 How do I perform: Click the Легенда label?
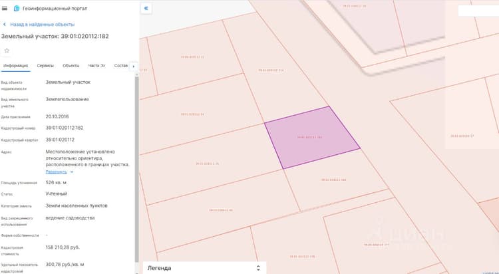click(159, 268)
